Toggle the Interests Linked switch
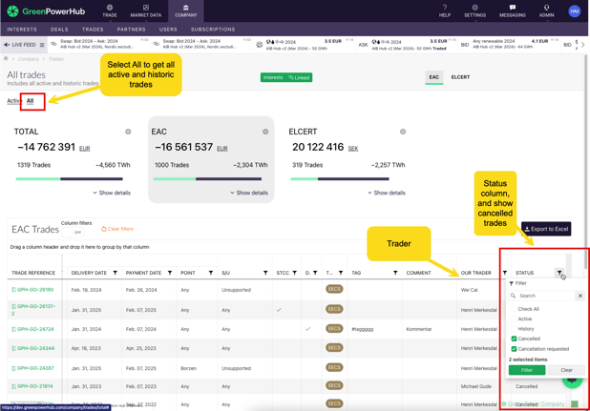590x411 pixels. point(286,77)
